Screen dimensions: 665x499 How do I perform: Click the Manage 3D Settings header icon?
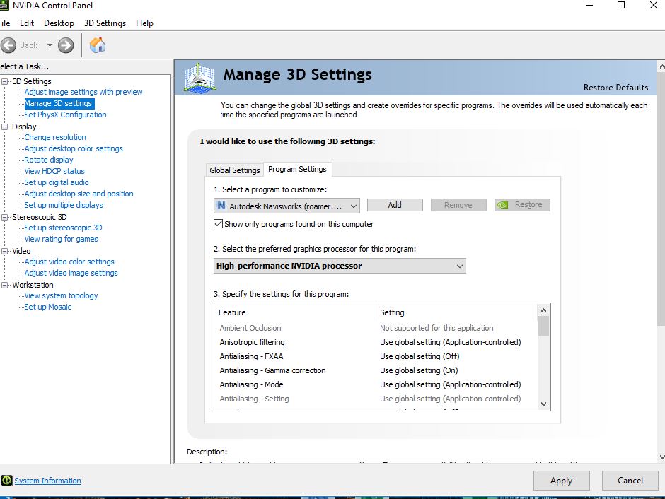click(199, 78)
